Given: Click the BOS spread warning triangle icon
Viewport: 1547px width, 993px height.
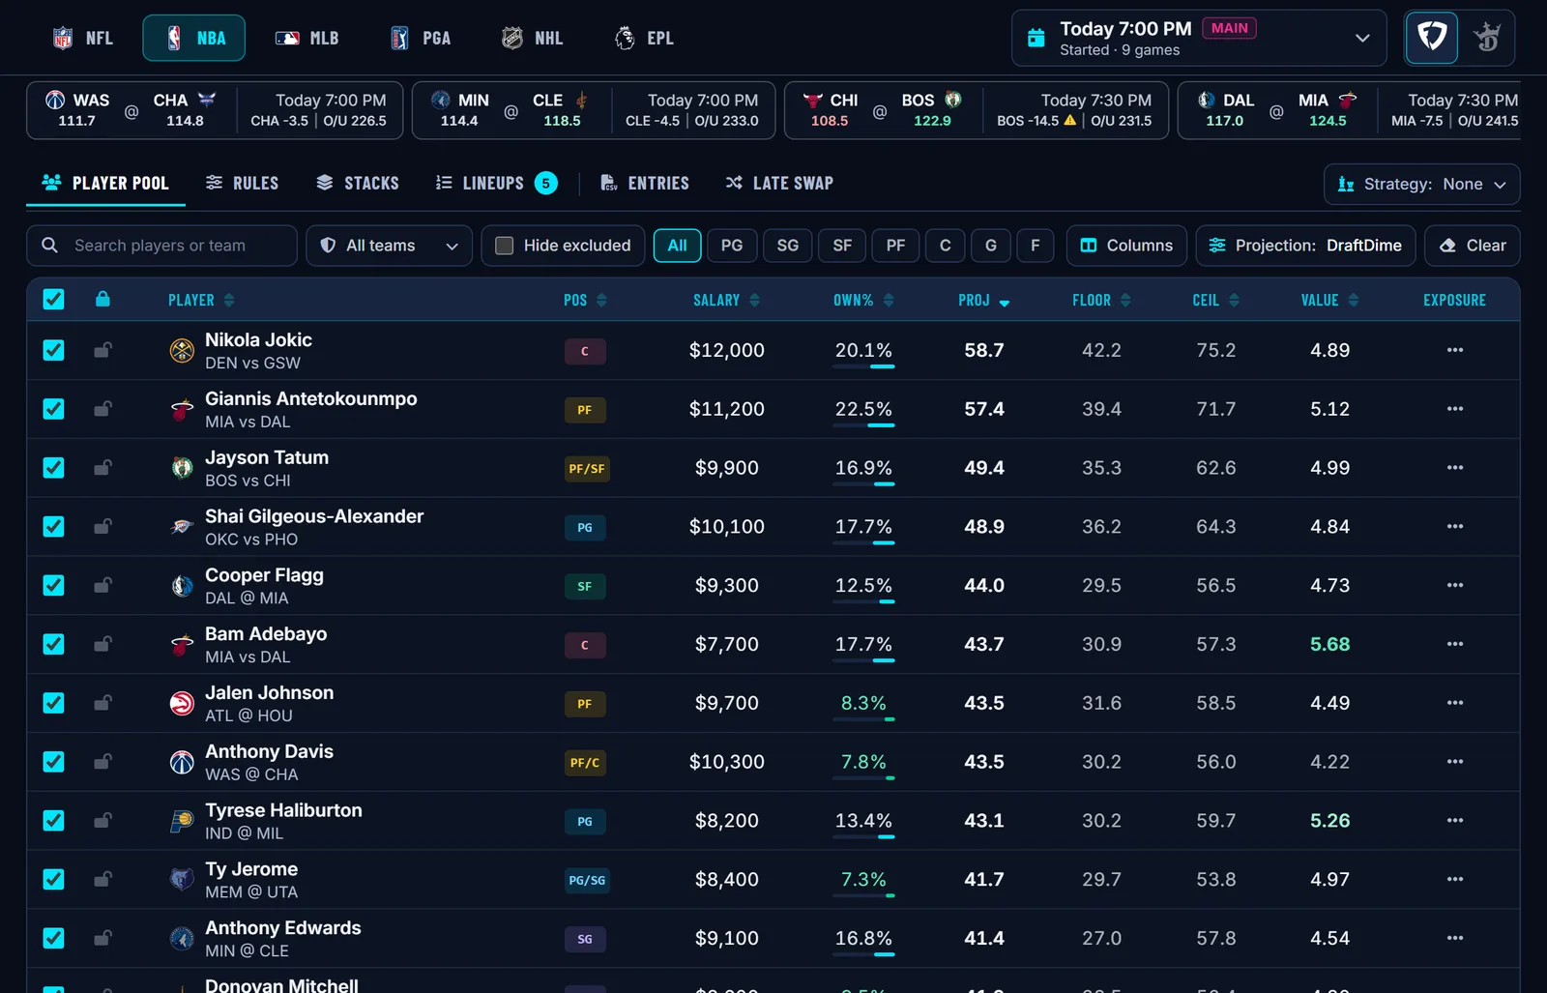Looking at the screenshot, I should coord(1070,121).
